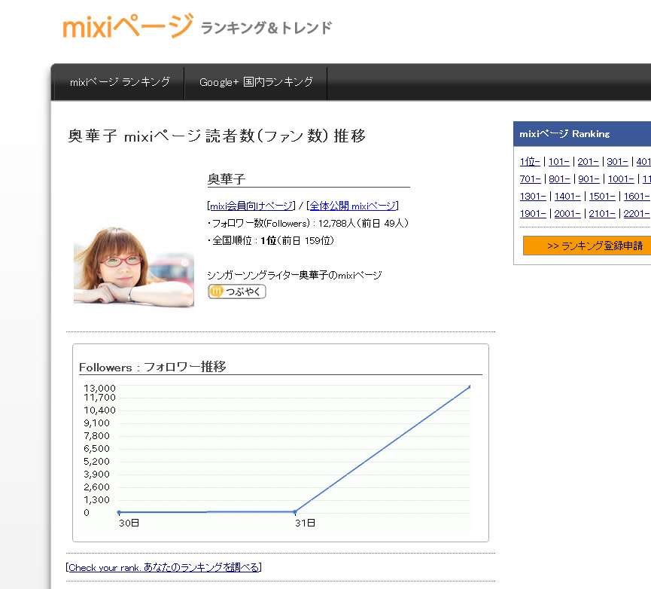Image resolution: width=651 pixels, height=589 pixels.
Task: Open ranking page 201-
Action: click(588, 162)
